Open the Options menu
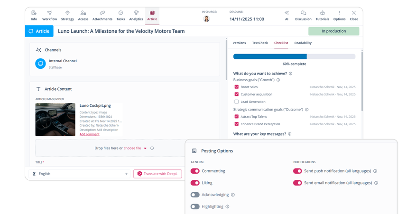 coord(339,16)
